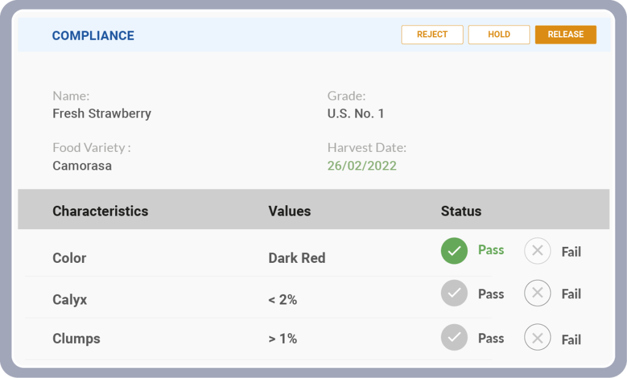Click the COMPLIANCE section title
The image size is (627, 378).
pos(93,36)
